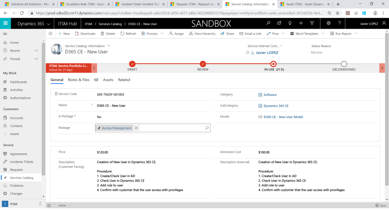The width and height of the screenshot is (389, 210).
Task: Open the Dynamics 365 app switcher chevron
Action: pyautogui.click(x=49, y=24)
